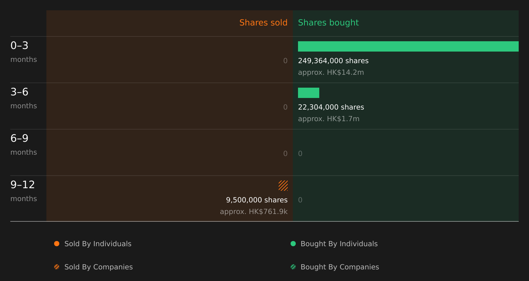Click the 0 sold value in 3–6 months row
Screen dimensions: 529x281
point(285,107)
